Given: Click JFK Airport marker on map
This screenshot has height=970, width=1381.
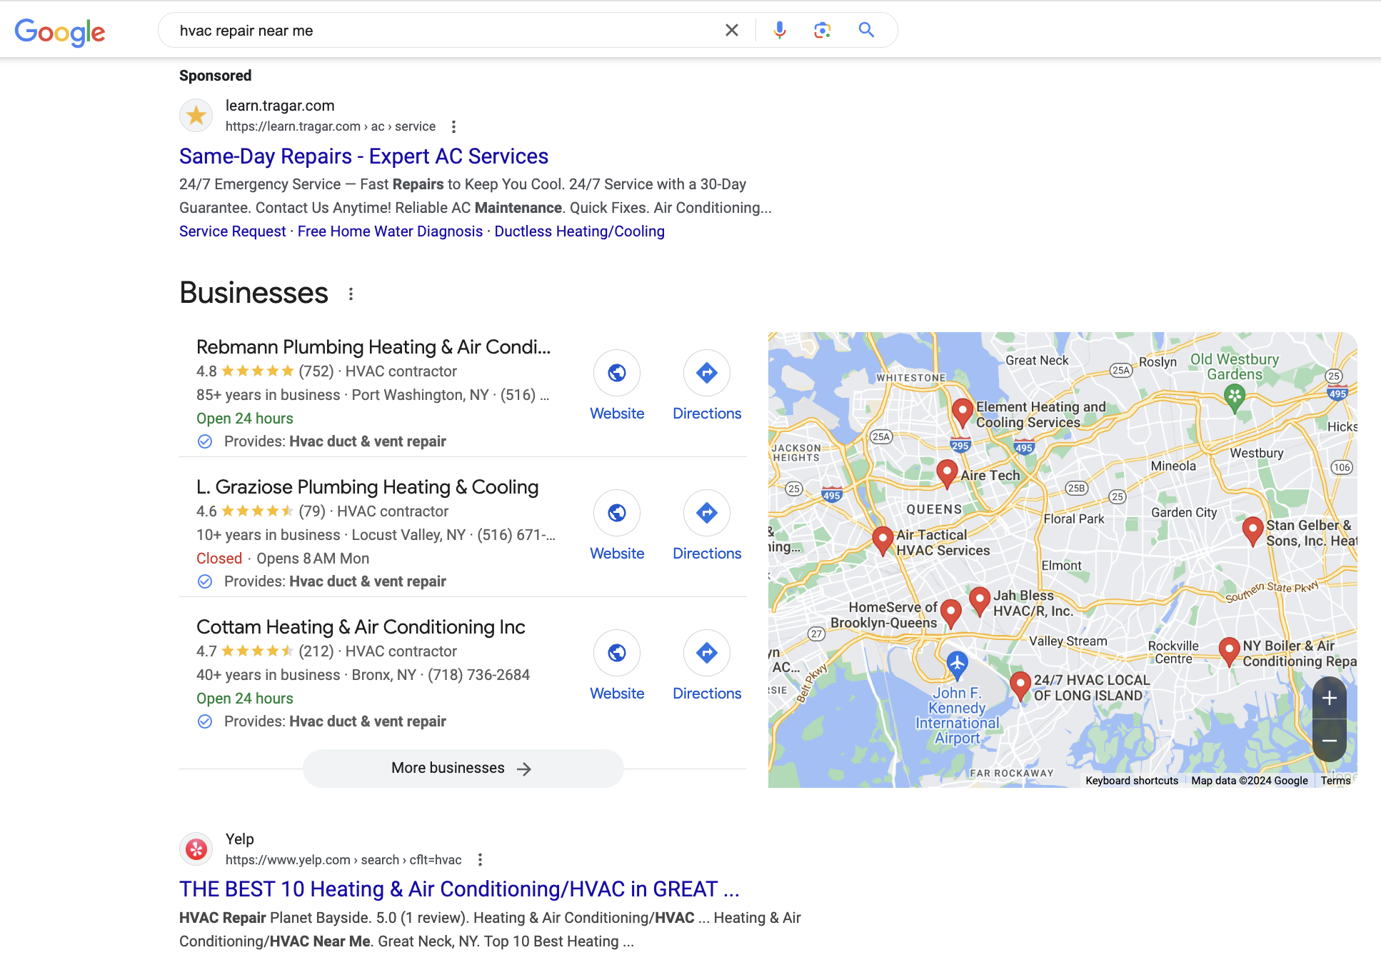Looking at the screenshot, I should (957, 664).
